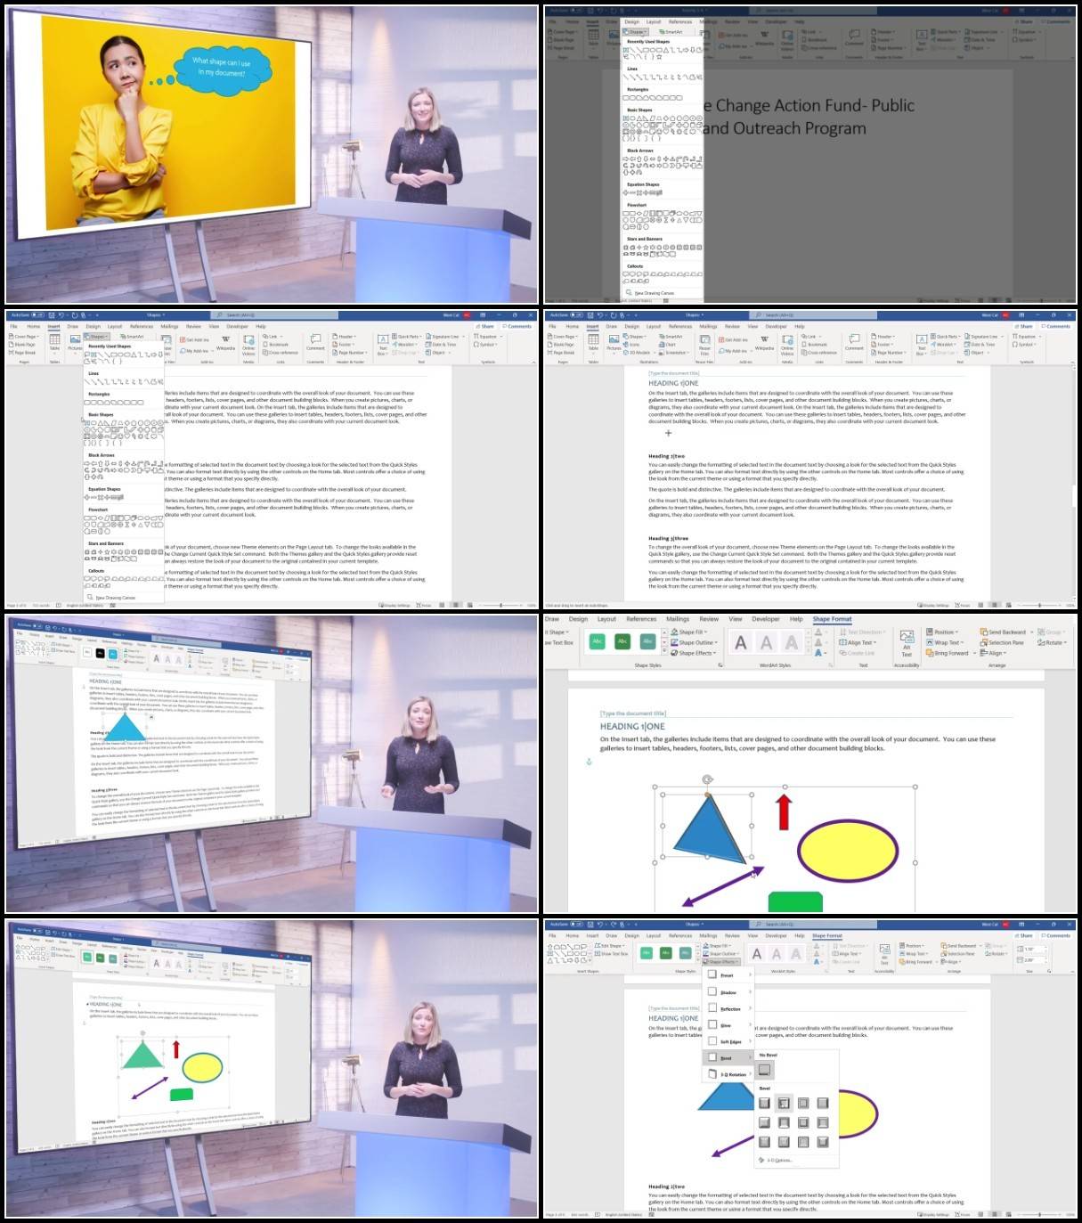Click Comments button in window with crosshair cursor
This screenshot has width=1082, height=1223.
point(1056,326)
